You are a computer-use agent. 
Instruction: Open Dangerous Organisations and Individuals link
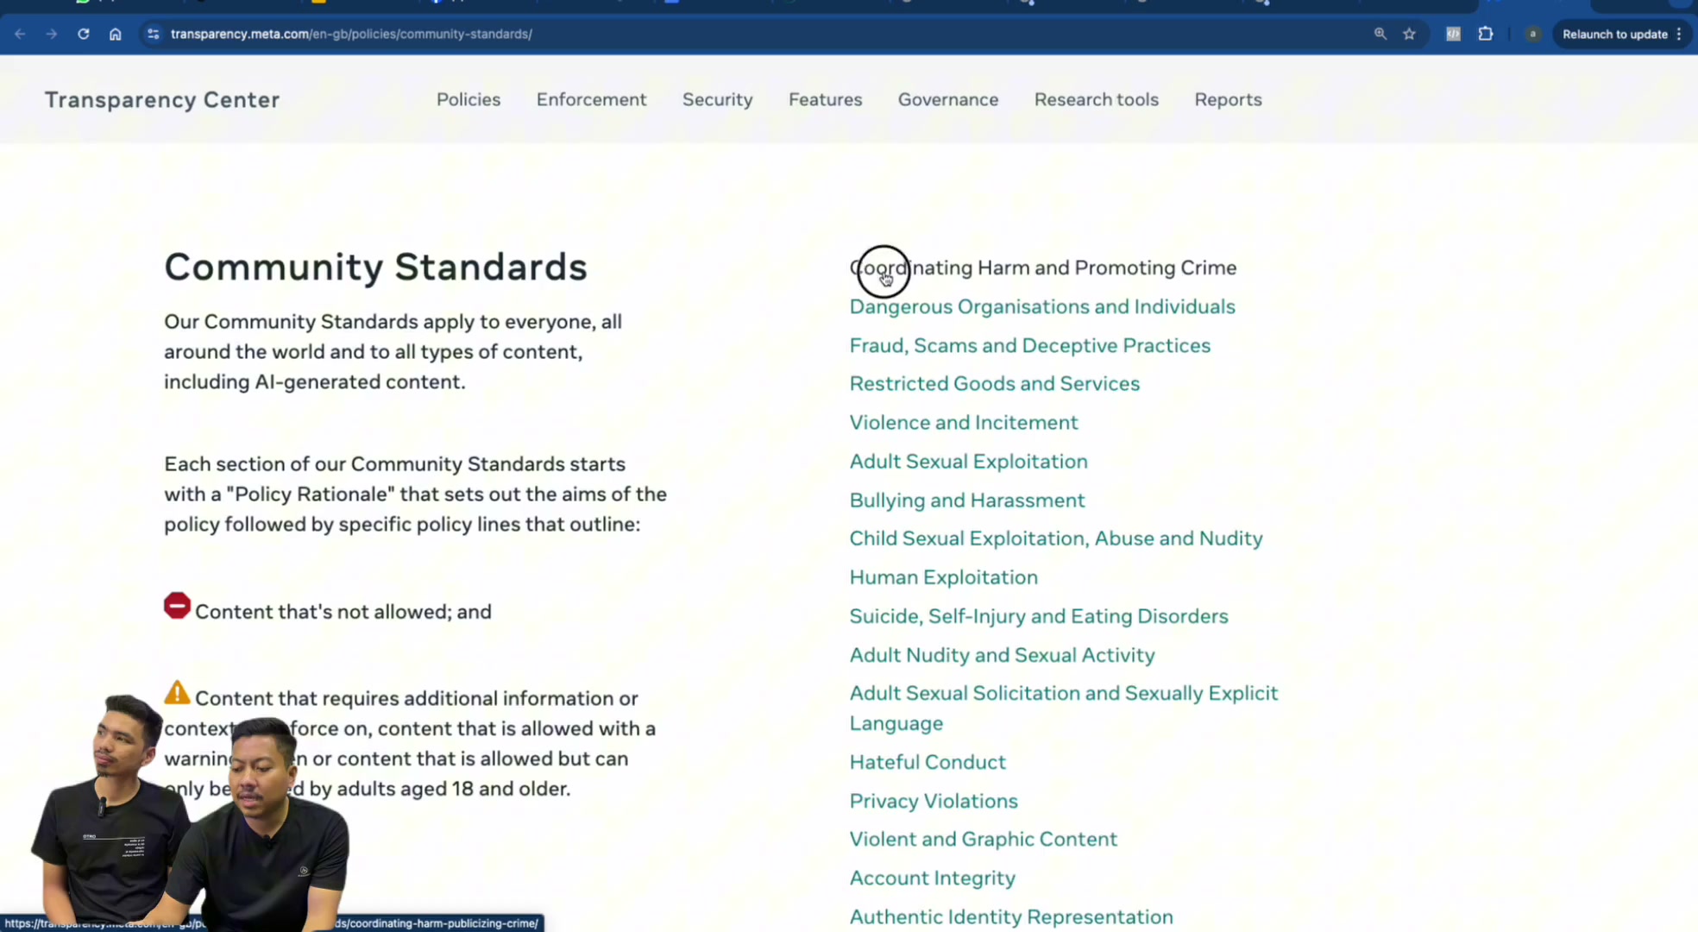pyautogui.click(x=1041, y=306)
